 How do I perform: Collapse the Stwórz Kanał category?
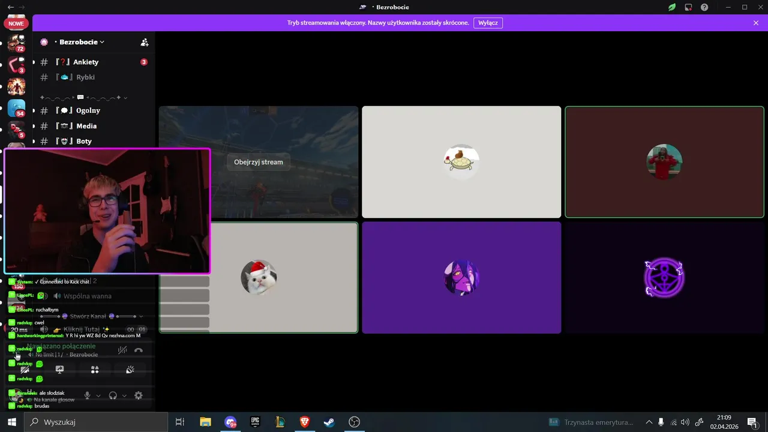91,316
